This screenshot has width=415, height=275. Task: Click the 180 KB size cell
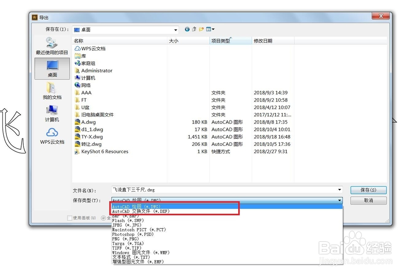(200, 122)
